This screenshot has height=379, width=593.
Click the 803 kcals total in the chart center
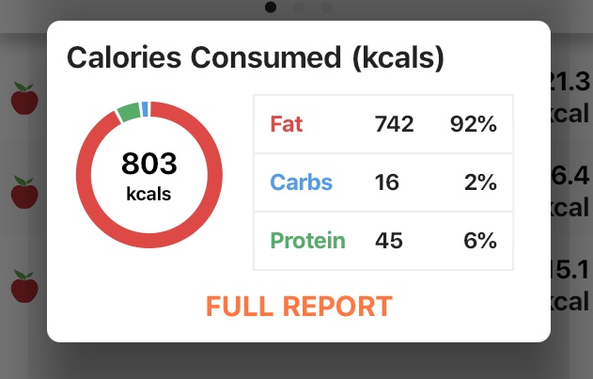(x=149, y=175)
